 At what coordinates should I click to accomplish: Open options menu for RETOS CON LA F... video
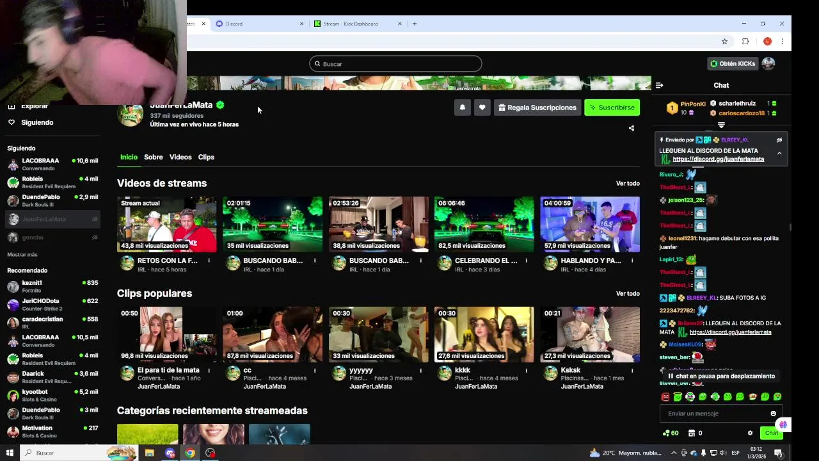pyautogui.click(x=209, y=261)
